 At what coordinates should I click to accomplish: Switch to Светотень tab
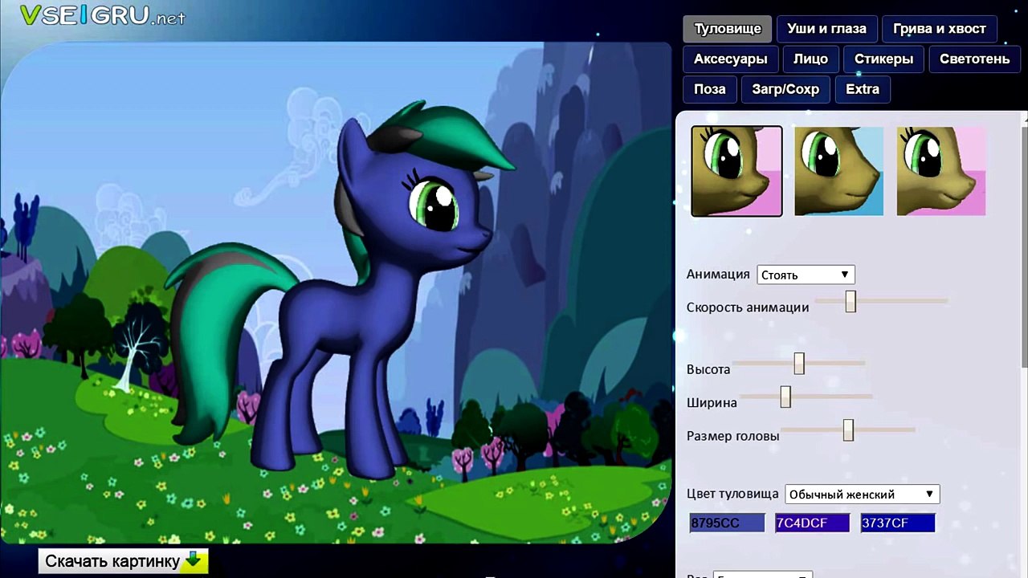coord(974,59)
